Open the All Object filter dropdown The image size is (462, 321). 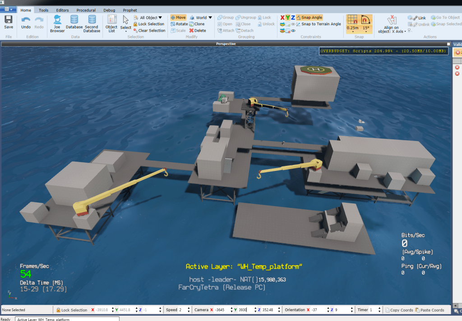160,18
